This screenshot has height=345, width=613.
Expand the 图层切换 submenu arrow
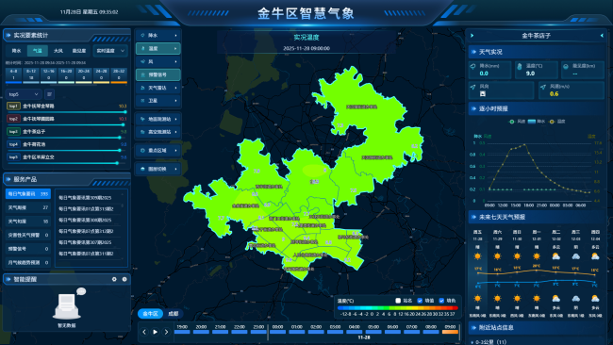click(x=176, y=169)
